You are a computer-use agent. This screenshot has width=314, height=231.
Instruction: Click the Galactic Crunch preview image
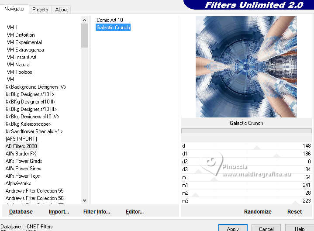(246, 67)
